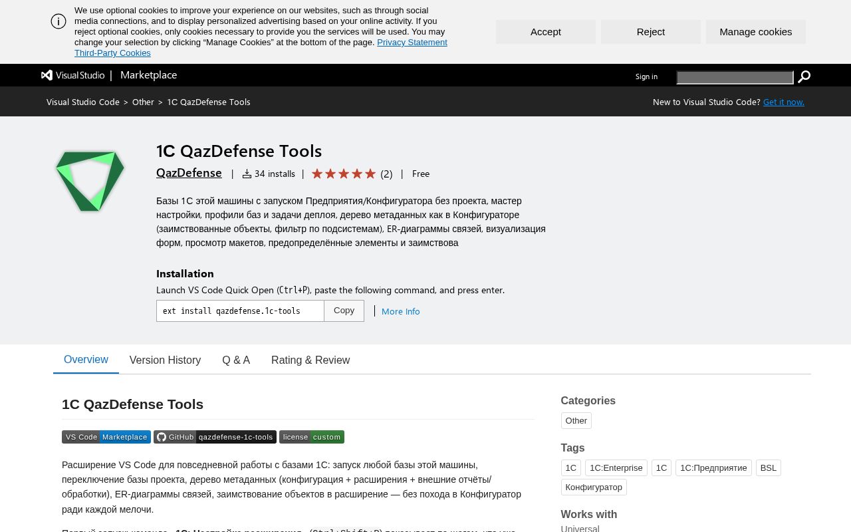Open the More Info link
Viewport: 851px width, 532px height.
400,311
